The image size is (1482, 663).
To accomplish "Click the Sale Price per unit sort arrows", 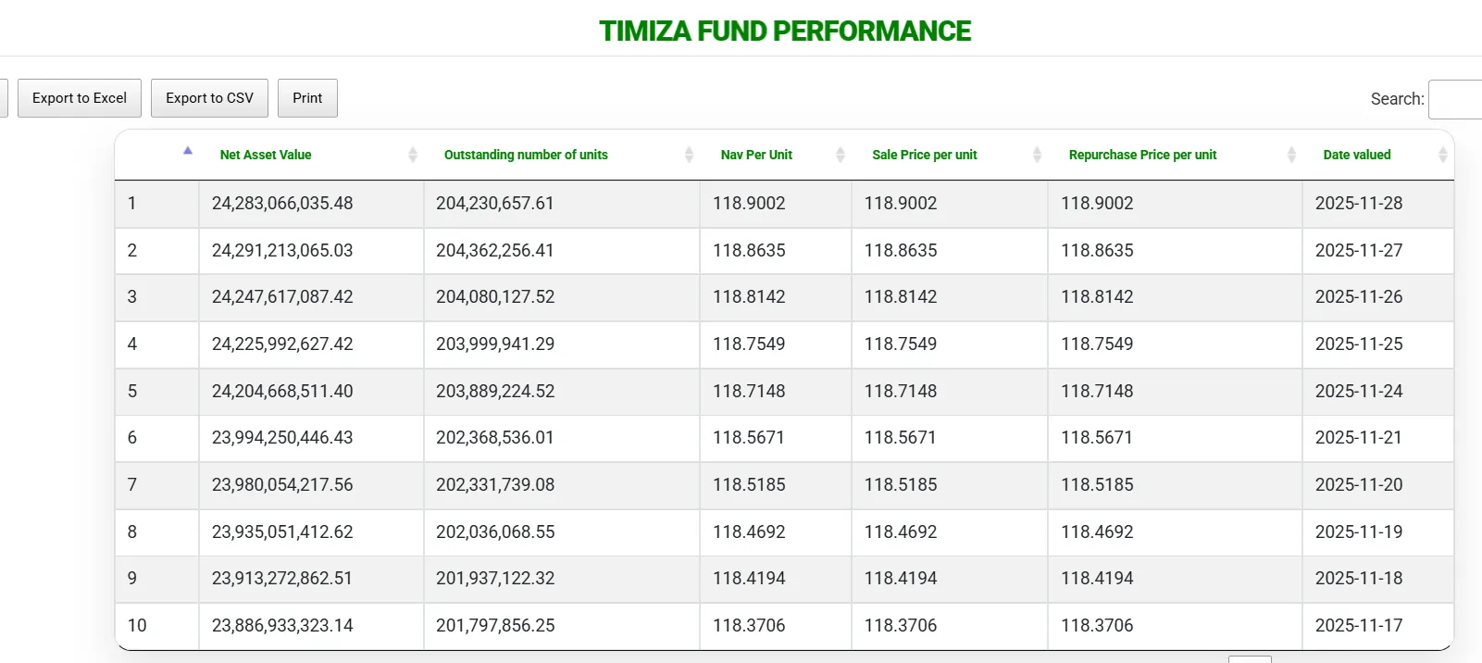I will pyautogui.click(x=1037, y=156).
